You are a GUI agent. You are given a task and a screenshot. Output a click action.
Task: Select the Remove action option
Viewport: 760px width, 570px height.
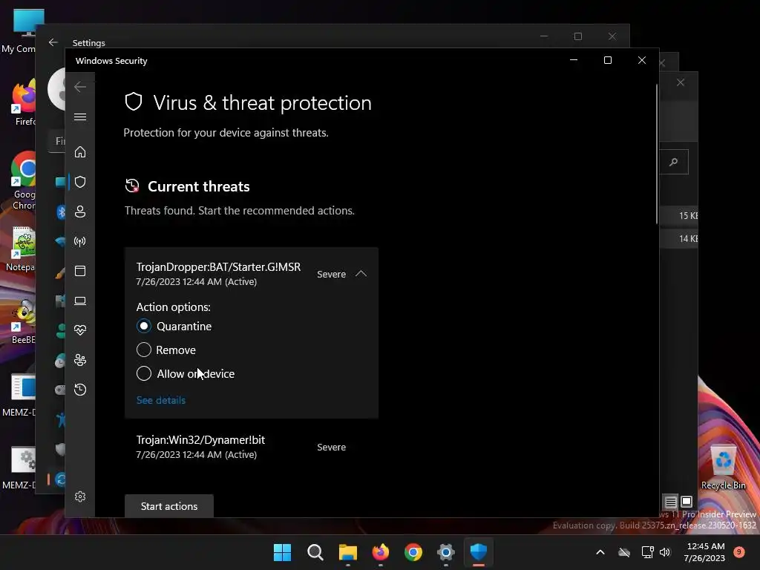pos(144,350)
